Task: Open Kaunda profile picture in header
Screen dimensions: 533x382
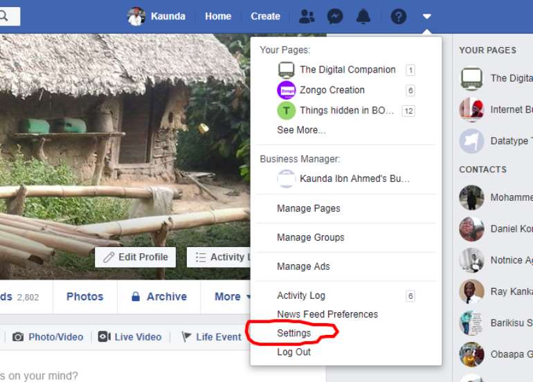Action: (136, 17)
